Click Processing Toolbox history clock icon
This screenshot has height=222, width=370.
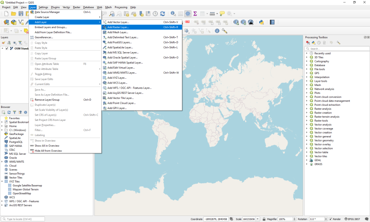[319, 43]
